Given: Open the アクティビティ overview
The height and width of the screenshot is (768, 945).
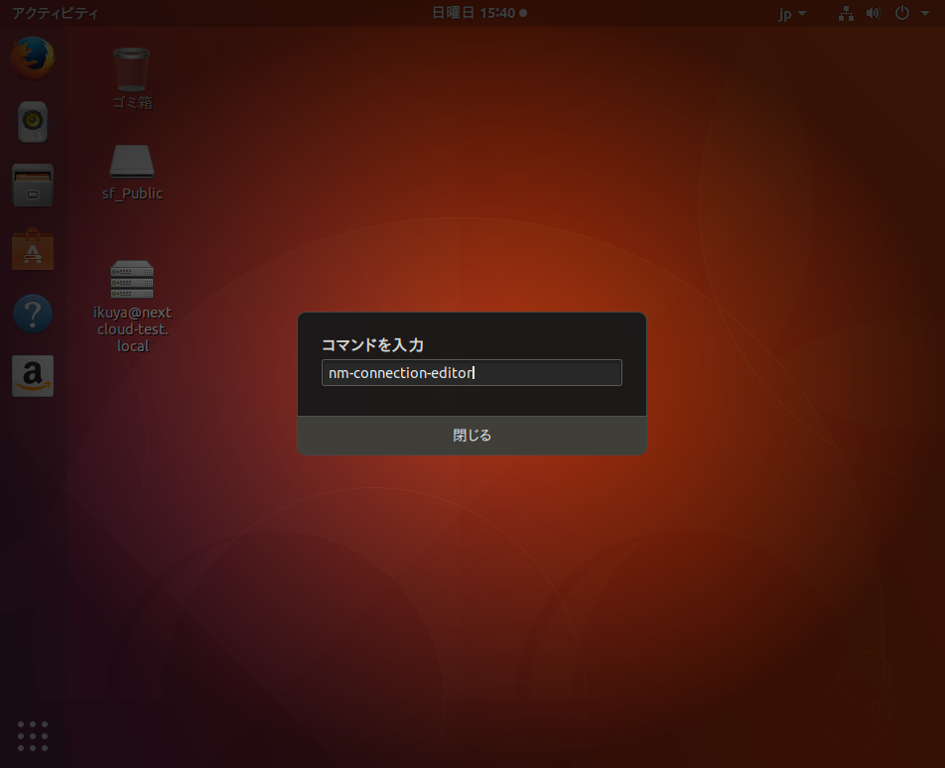Looking at the screenshot, I should click(x=55, y=13).
